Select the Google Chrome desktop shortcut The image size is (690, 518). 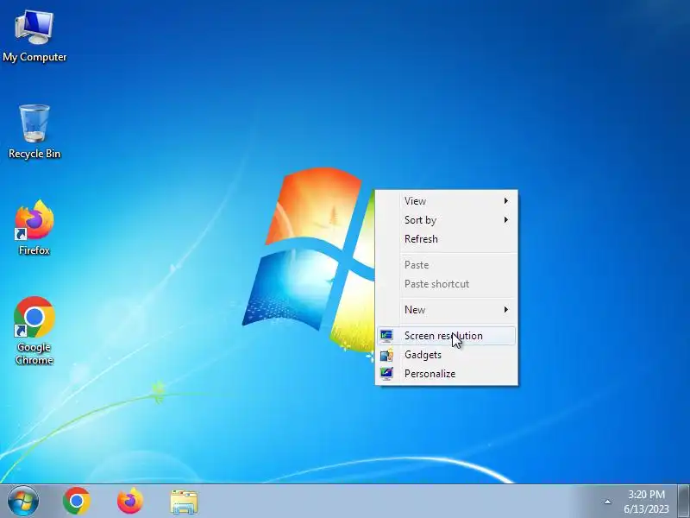click(34, 331)
